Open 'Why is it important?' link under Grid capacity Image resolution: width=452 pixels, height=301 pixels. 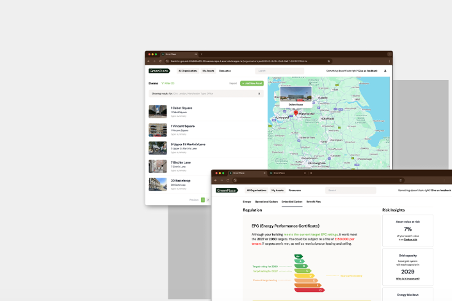coord(408,279)
